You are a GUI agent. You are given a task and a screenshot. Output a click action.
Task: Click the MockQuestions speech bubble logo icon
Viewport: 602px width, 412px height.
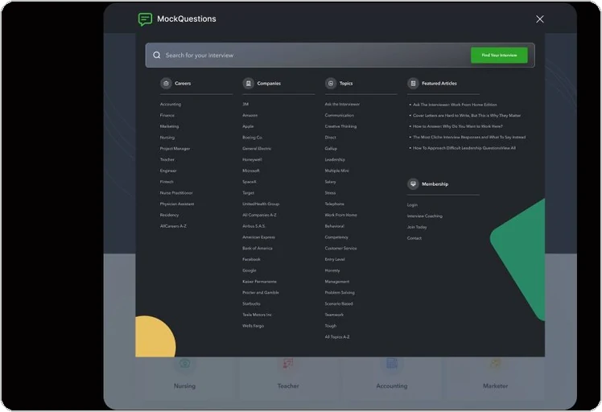tap(145, 19)
